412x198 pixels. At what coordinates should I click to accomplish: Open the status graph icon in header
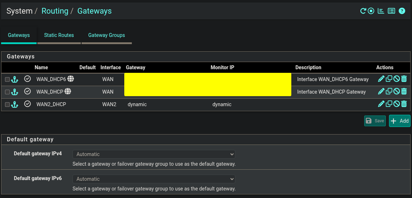(381, 11)
